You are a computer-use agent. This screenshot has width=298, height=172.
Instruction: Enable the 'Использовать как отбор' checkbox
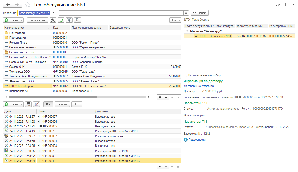[186, 75]
